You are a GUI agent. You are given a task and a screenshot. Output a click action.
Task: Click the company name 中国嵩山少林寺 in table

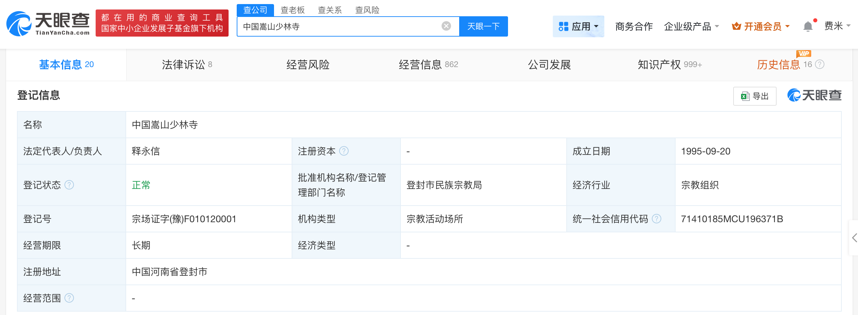coord(165,125)
